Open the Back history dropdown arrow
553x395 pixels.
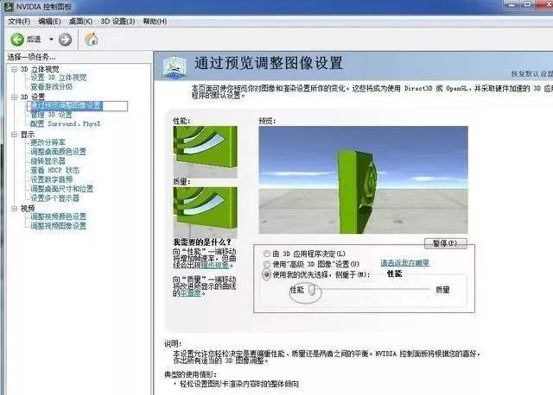[x=51, y=39]
